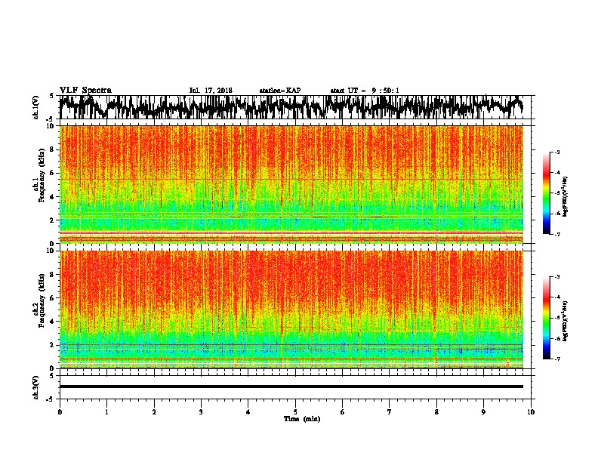The height and width of the screenshot is (462, 598).
Task: Click the ch.2 PSD color scale bar
Action: click(x=547, y=318)
